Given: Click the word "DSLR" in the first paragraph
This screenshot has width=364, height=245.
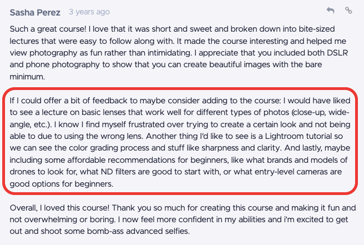Looking at the screenshot, I should click(x=337, y=53).
